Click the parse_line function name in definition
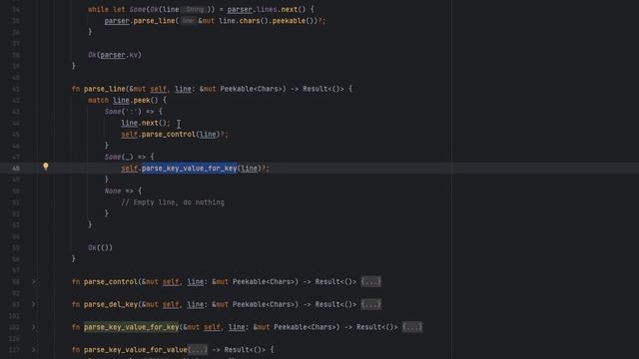639x359 pixels. (105, 89)
